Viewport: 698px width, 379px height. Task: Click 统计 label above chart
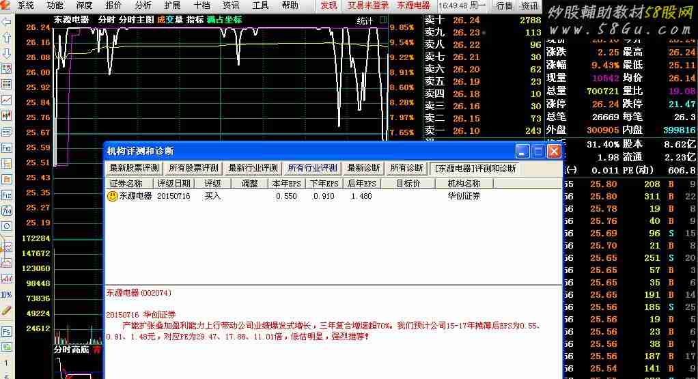tap(365, 20)
